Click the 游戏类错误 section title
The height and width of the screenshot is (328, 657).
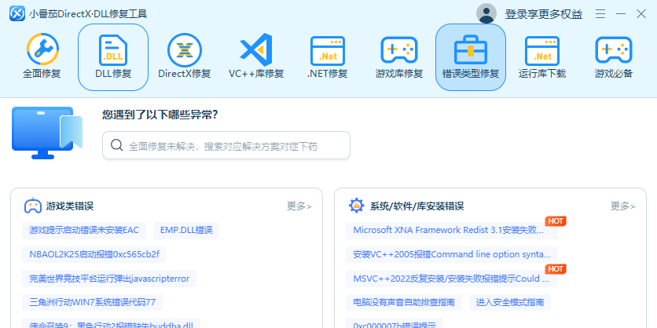click(x=70, y=206)
